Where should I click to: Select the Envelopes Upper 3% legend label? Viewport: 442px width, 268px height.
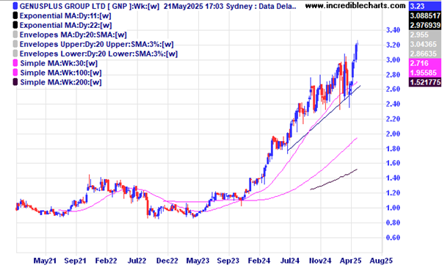click(x=96, y=45)
